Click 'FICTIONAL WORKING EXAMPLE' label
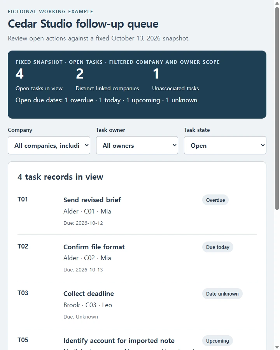Image resolution: width=280 pixels, height=350 pixels. [x=51, y=12]
